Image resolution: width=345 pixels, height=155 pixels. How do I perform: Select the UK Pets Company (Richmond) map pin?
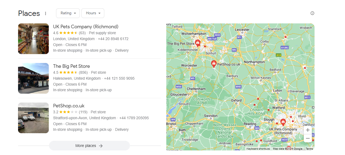(283, 122)
